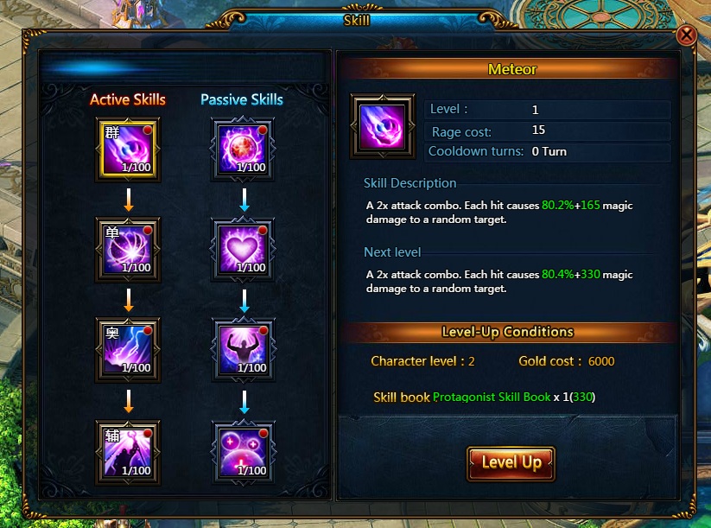Select the single-target 单 active skill icon
711x528 pixels.
pos(128,250)
